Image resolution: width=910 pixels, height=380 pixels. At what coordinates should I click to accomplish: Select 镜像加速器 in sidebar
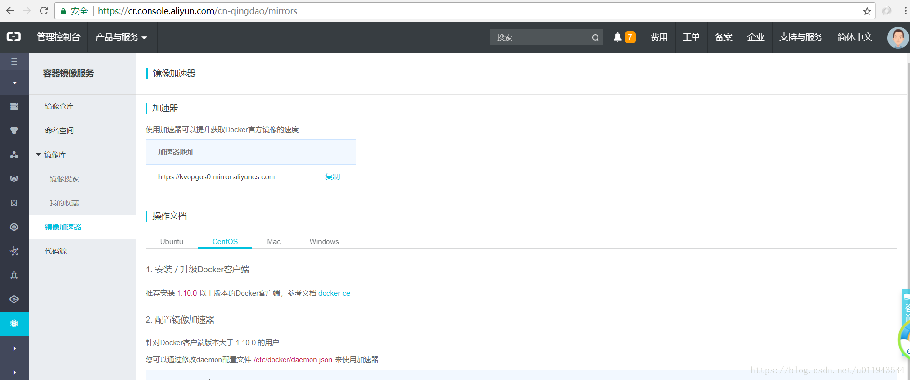point(63,227)
